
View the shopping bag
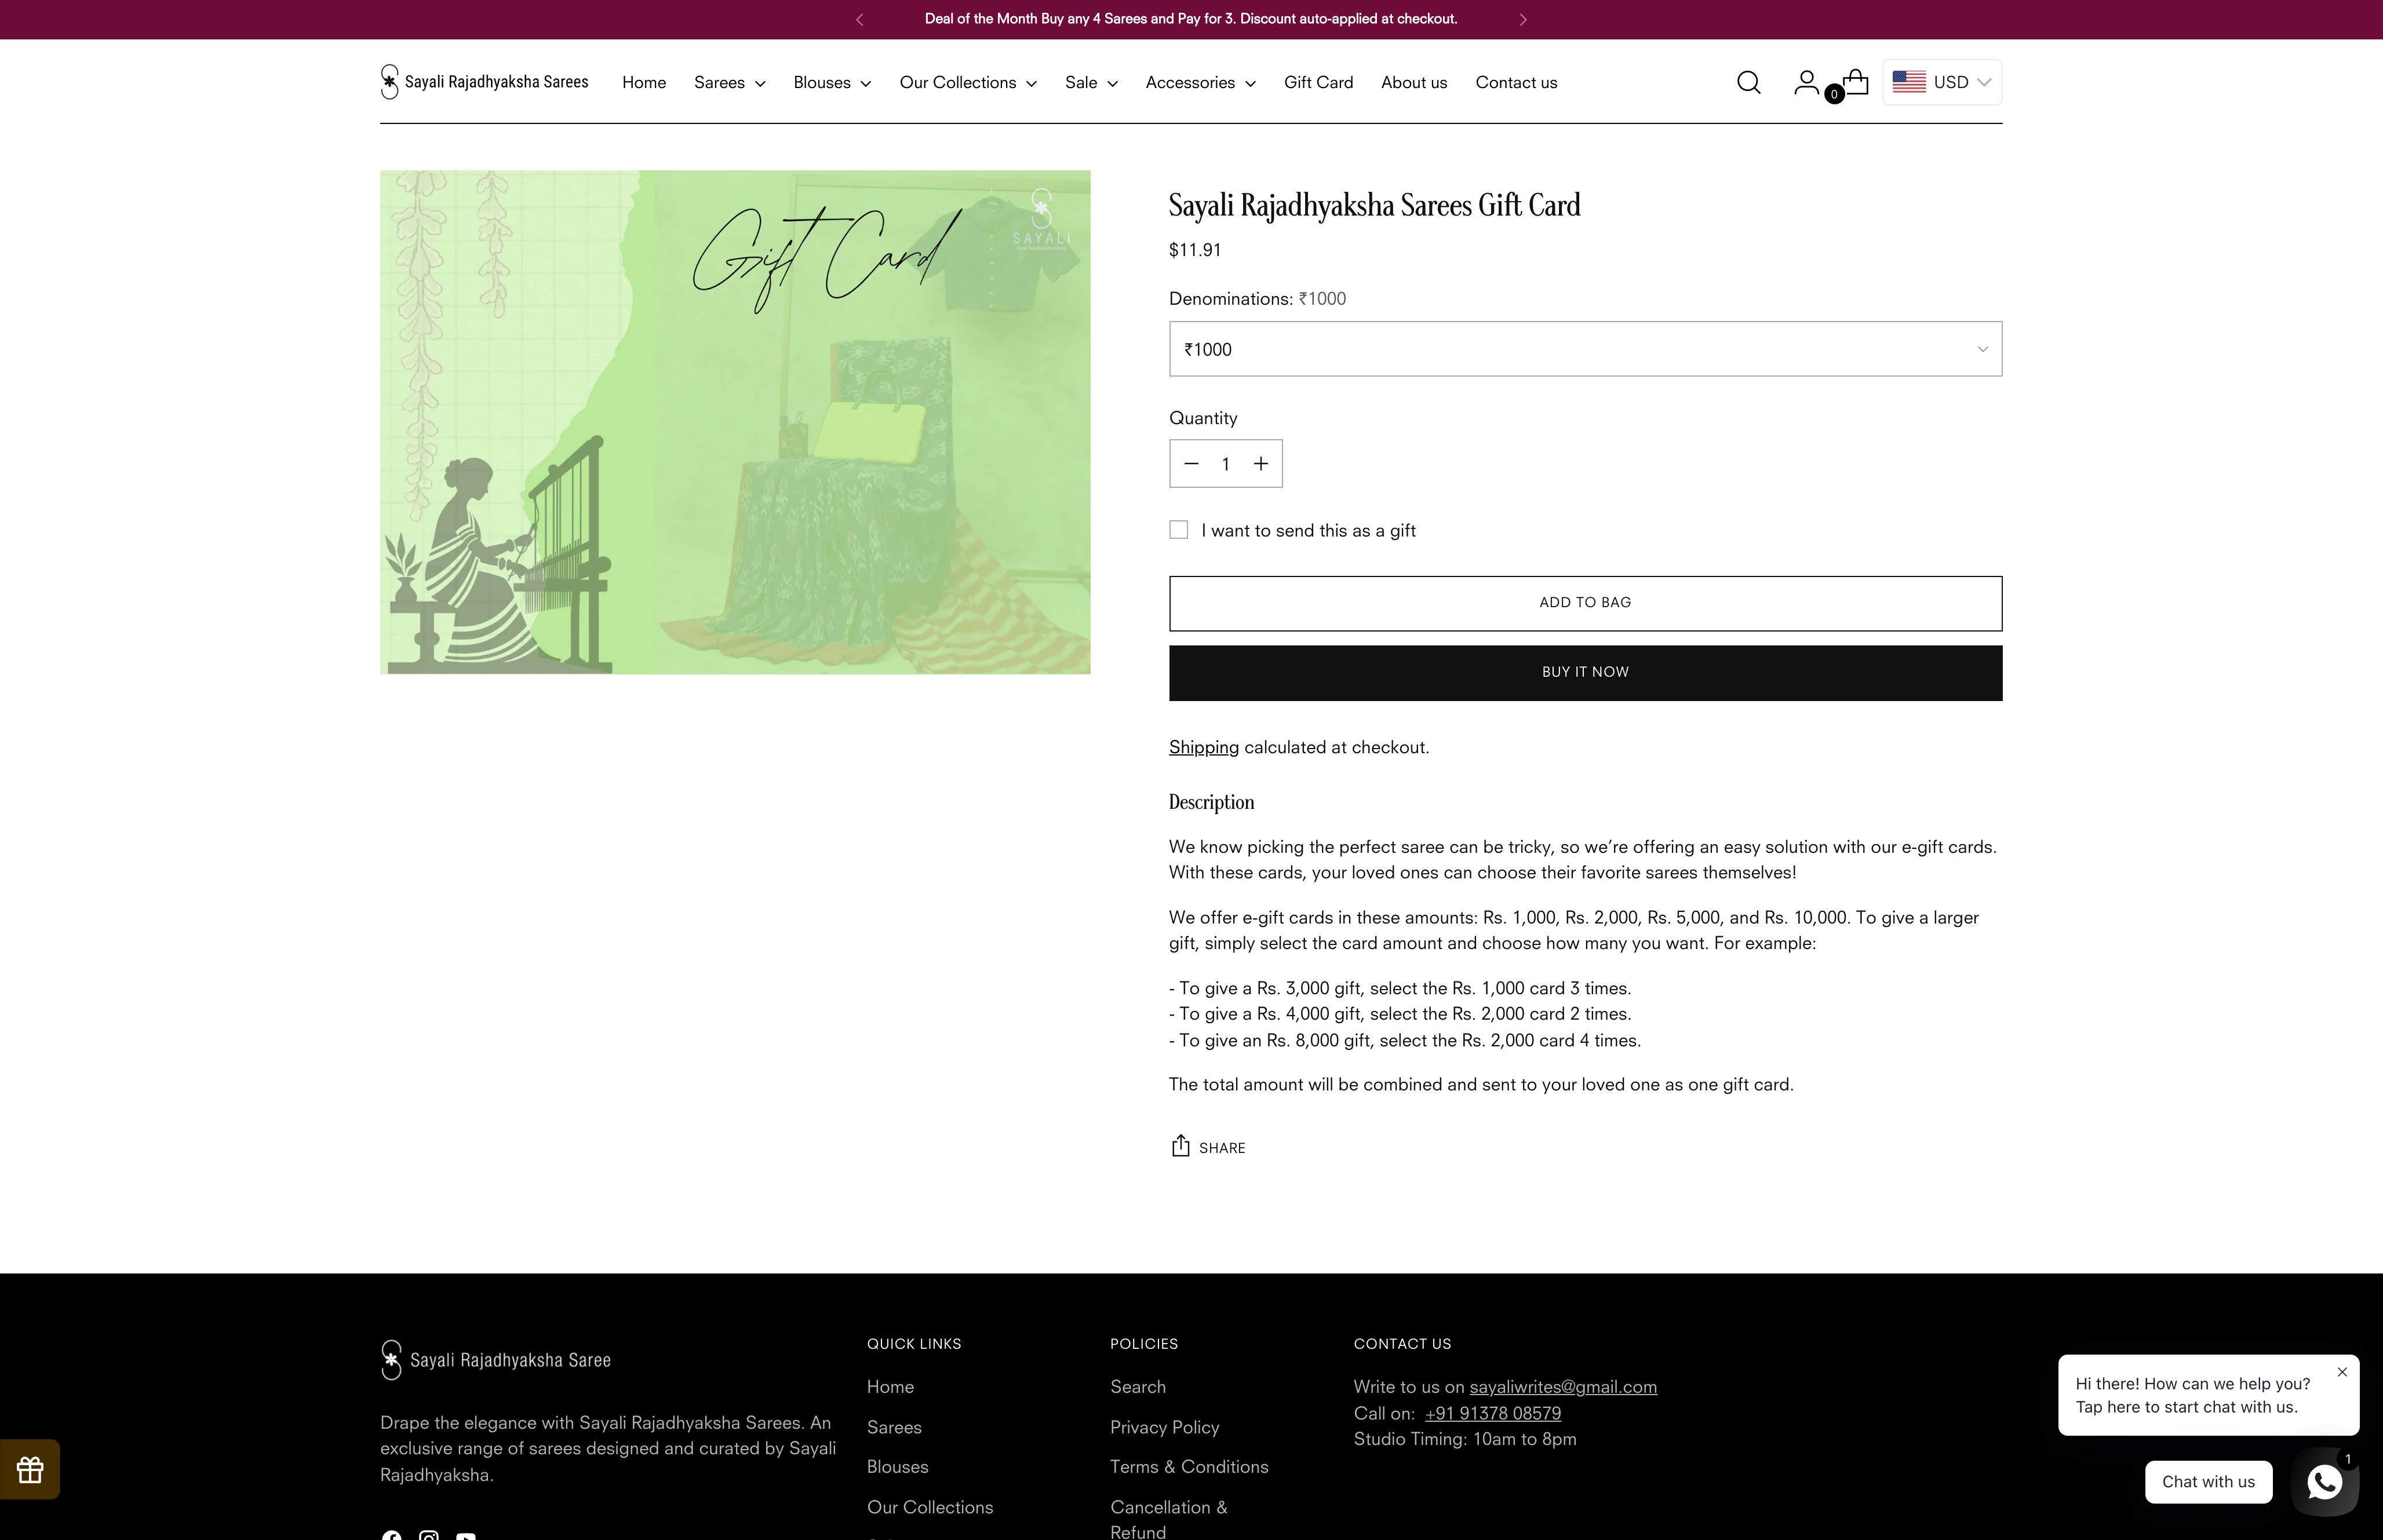coord(1854,82)
